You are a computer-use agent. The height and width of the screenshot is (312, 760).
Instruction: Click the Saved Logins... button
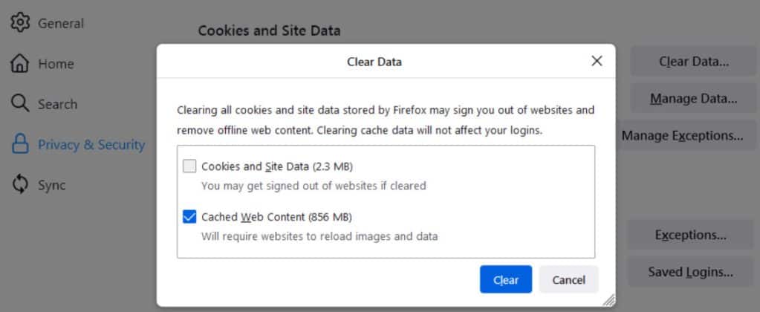coord(690,272)
